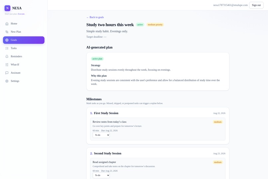Click the Milestones heading
This screenshot has width=268, height=179.
coord(94,99)
